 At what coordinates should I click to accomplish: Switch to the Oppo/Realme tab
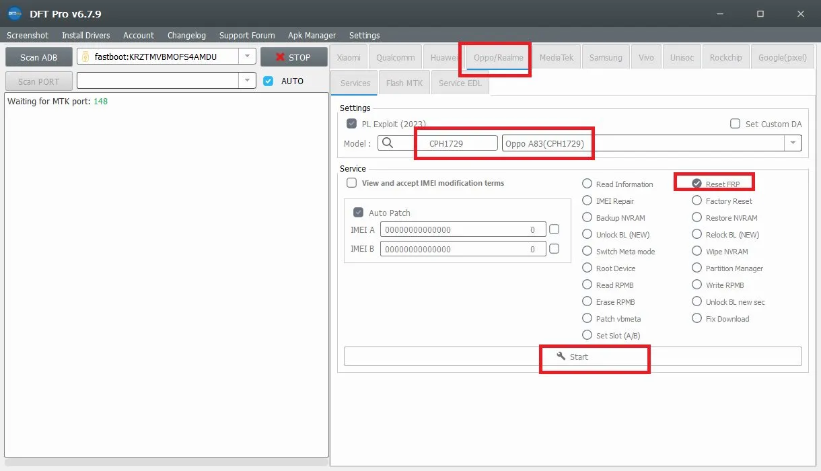pyautogui.click(x=499, y=57)
